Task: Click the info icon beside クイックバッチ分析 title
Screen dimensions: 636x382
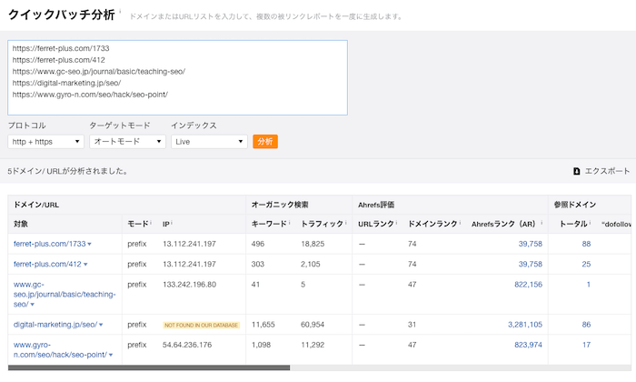Action: point(120,11)
